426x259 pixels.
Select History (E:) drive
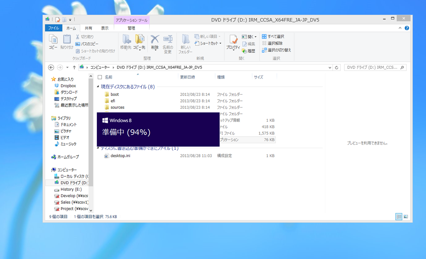71,189
